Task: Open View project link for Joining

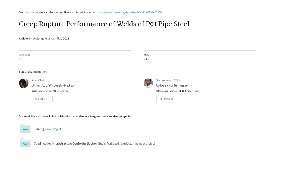Action: click(53, 129)
